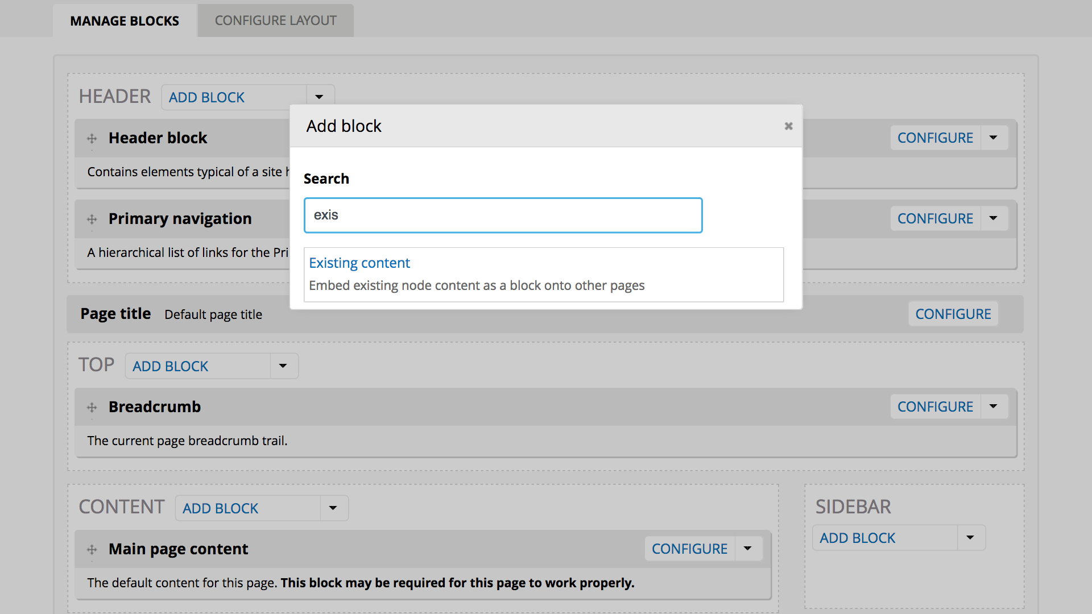Close the Add block dialog
Image resolution: width=1092 pixels, height=614 pixels.
click(788, 126)
